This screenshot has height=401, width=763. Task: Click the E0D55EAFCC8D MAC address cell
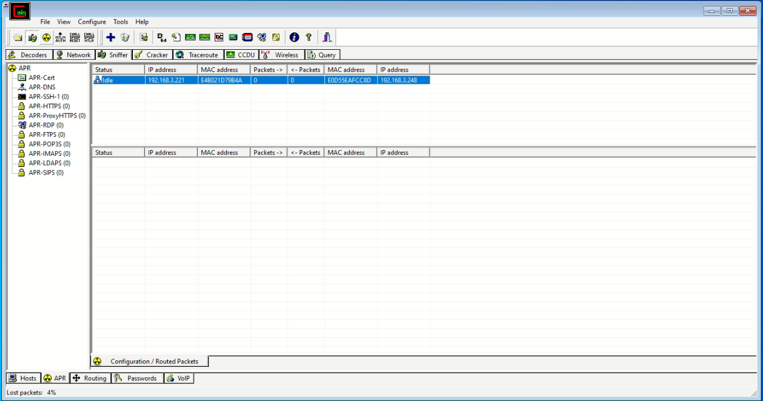pyautogui.click(x=350, y=81)
